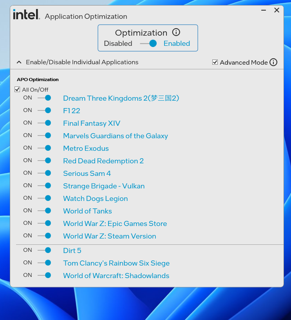Select Tom Clancy's Rainbow Six Siege entry

pyautogui.click(x=116, y=263)
